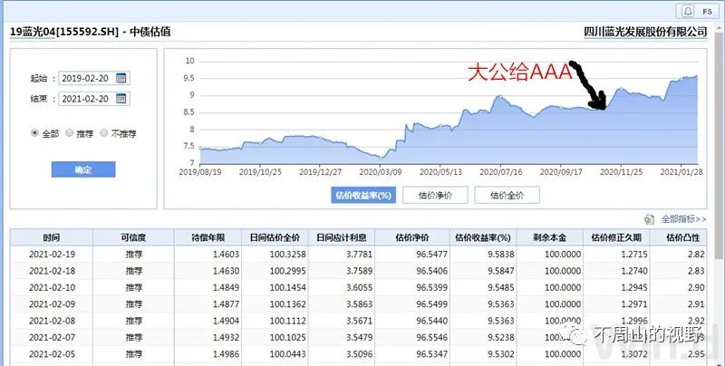Open 四川蓝光发展股份有限公司 company link
Screen dimensions: 725x366
pos(645,32)
